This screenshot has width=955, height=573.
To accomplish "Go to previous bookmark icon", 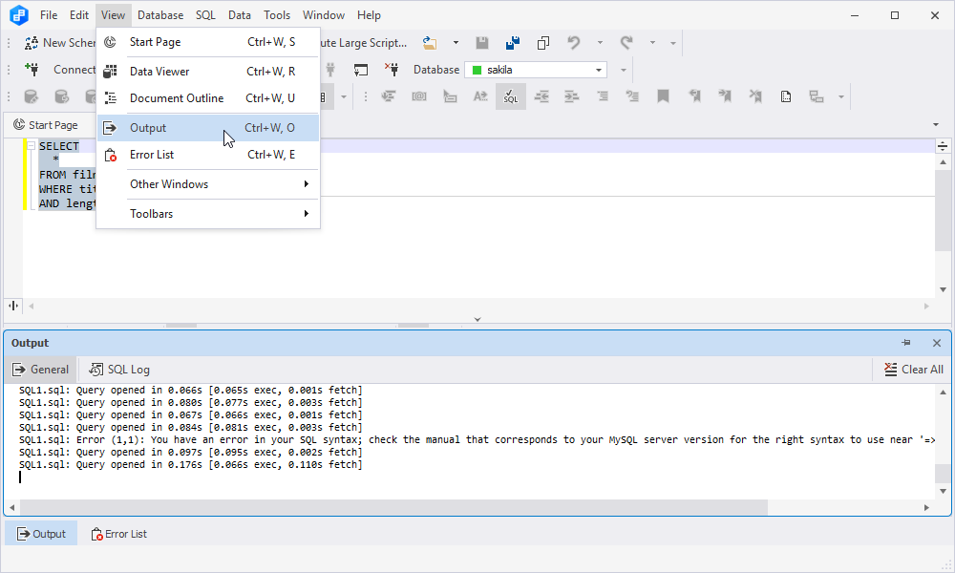I will coord(694,96).
